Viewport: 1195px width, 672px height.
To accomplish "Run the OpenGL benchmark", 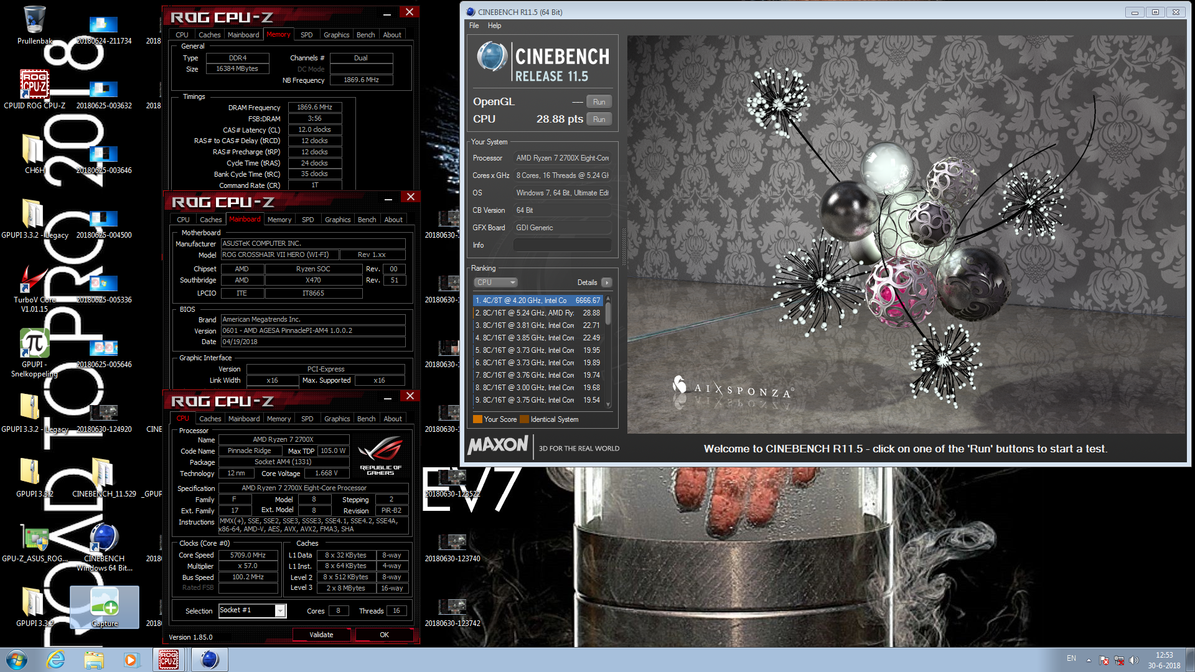I will click(599, 102).
